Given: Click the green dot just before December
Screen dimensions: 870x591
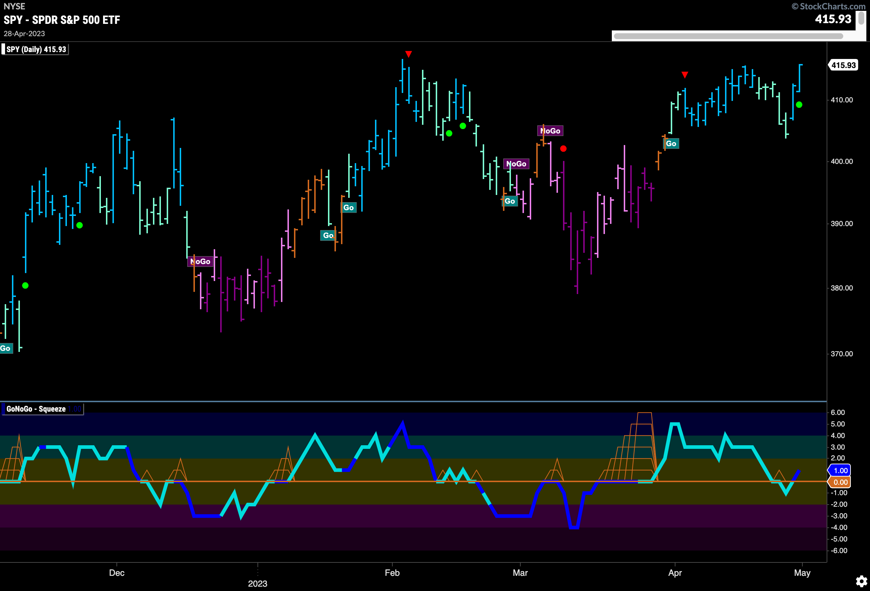Looking at the screenshot, I should coord(79,225).
